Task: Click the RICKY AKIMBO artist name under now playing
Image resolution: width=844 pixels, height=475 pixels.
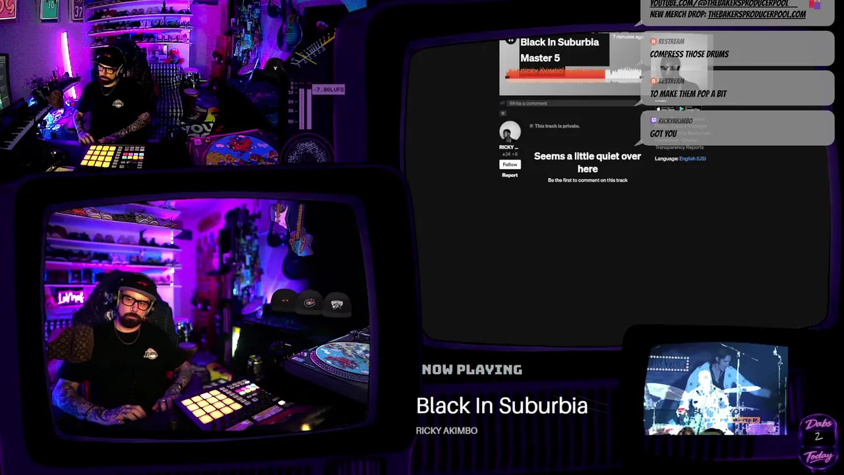Action: [446, 431]
